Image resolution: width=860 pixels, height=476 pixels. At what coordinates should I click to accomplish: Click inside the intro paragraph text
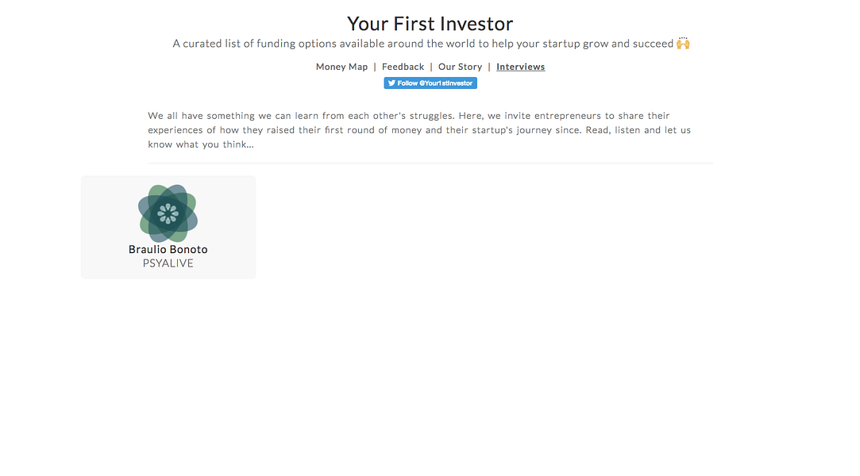429,129
